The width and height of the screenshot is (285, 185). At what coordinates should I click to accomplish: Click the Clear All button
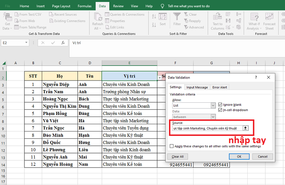pos(178,156)
